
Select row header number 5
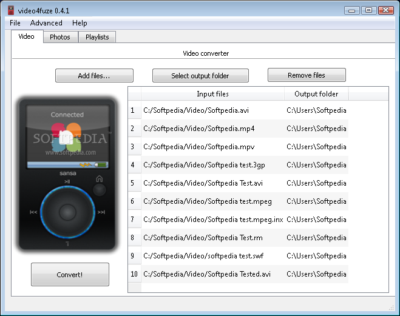[x=134, y=183]
